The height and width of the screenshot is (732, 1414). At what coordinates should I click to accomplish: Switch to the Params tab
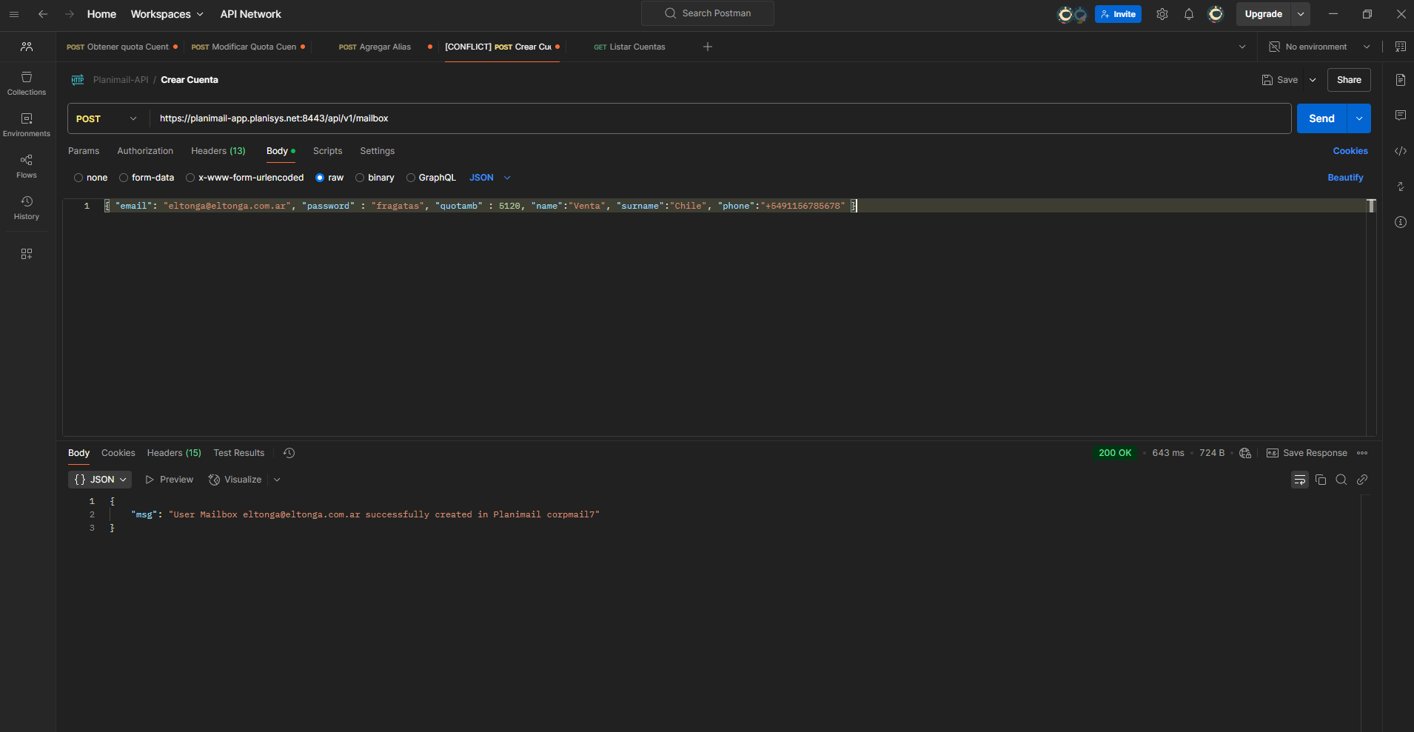click(84, 151)
